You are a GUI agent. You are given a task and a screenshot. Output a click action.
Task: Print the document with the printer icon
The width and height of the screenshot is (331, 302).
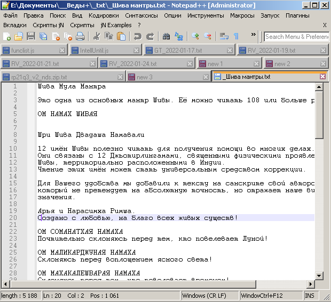[80, 36]
